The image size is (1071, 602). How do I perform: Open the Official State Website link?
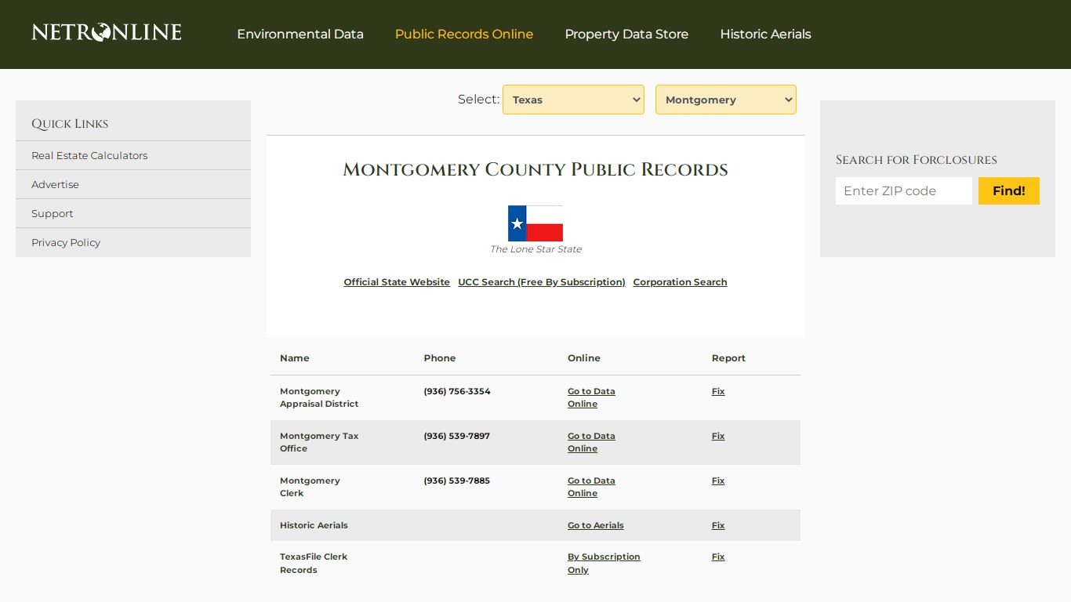click(397, 282)
